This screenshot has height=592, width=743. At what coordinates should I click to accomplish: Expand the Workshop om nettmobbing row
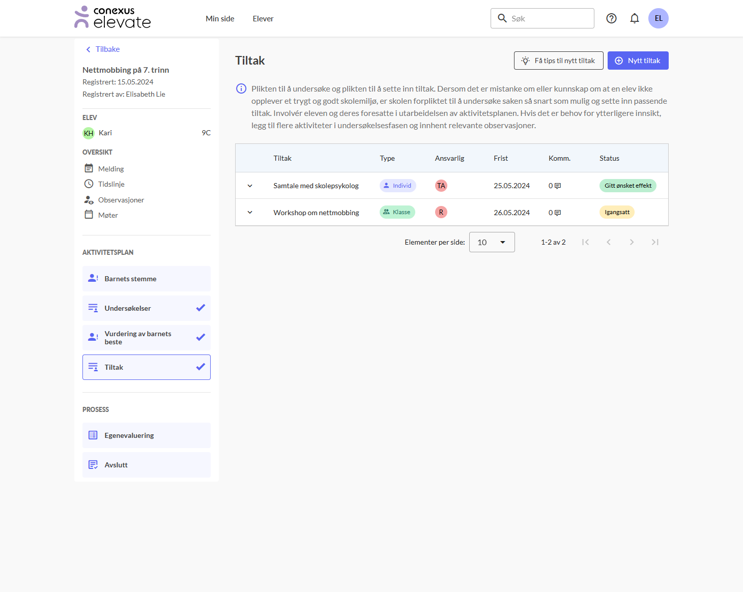pyautogui.click(x=250, y=213)
